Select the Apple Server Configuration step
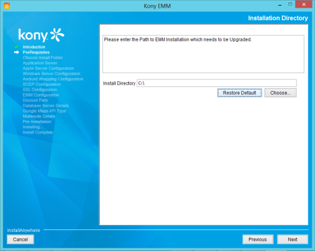Viewport: 315px width, 251px height. 48,68
